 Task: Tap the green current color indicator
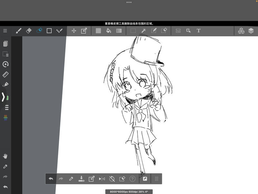(7, 98)
